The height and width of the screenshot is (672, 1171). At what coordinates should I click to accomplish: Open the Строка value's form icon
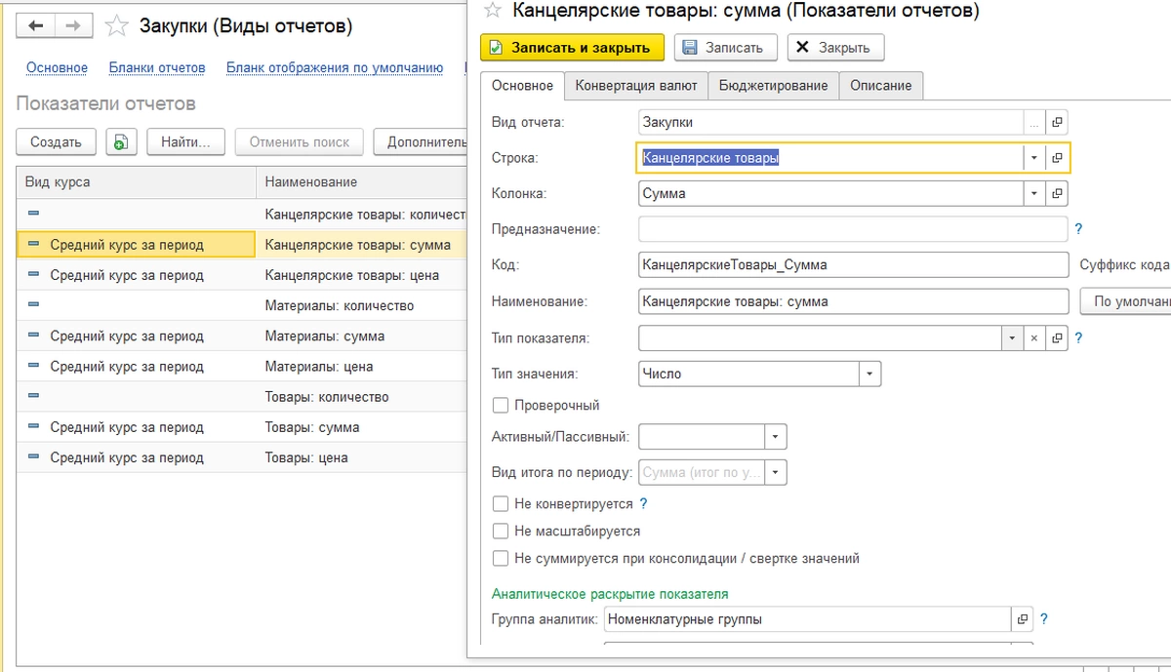tap(1057, 158)
